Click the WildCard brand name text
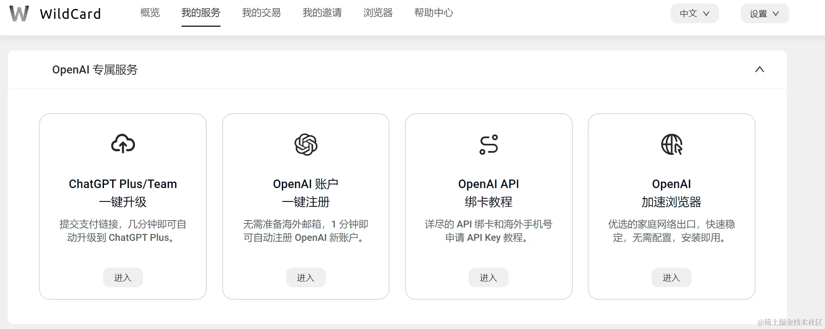Viewport: 825px width, 329px height. click(x=70, y=14)
